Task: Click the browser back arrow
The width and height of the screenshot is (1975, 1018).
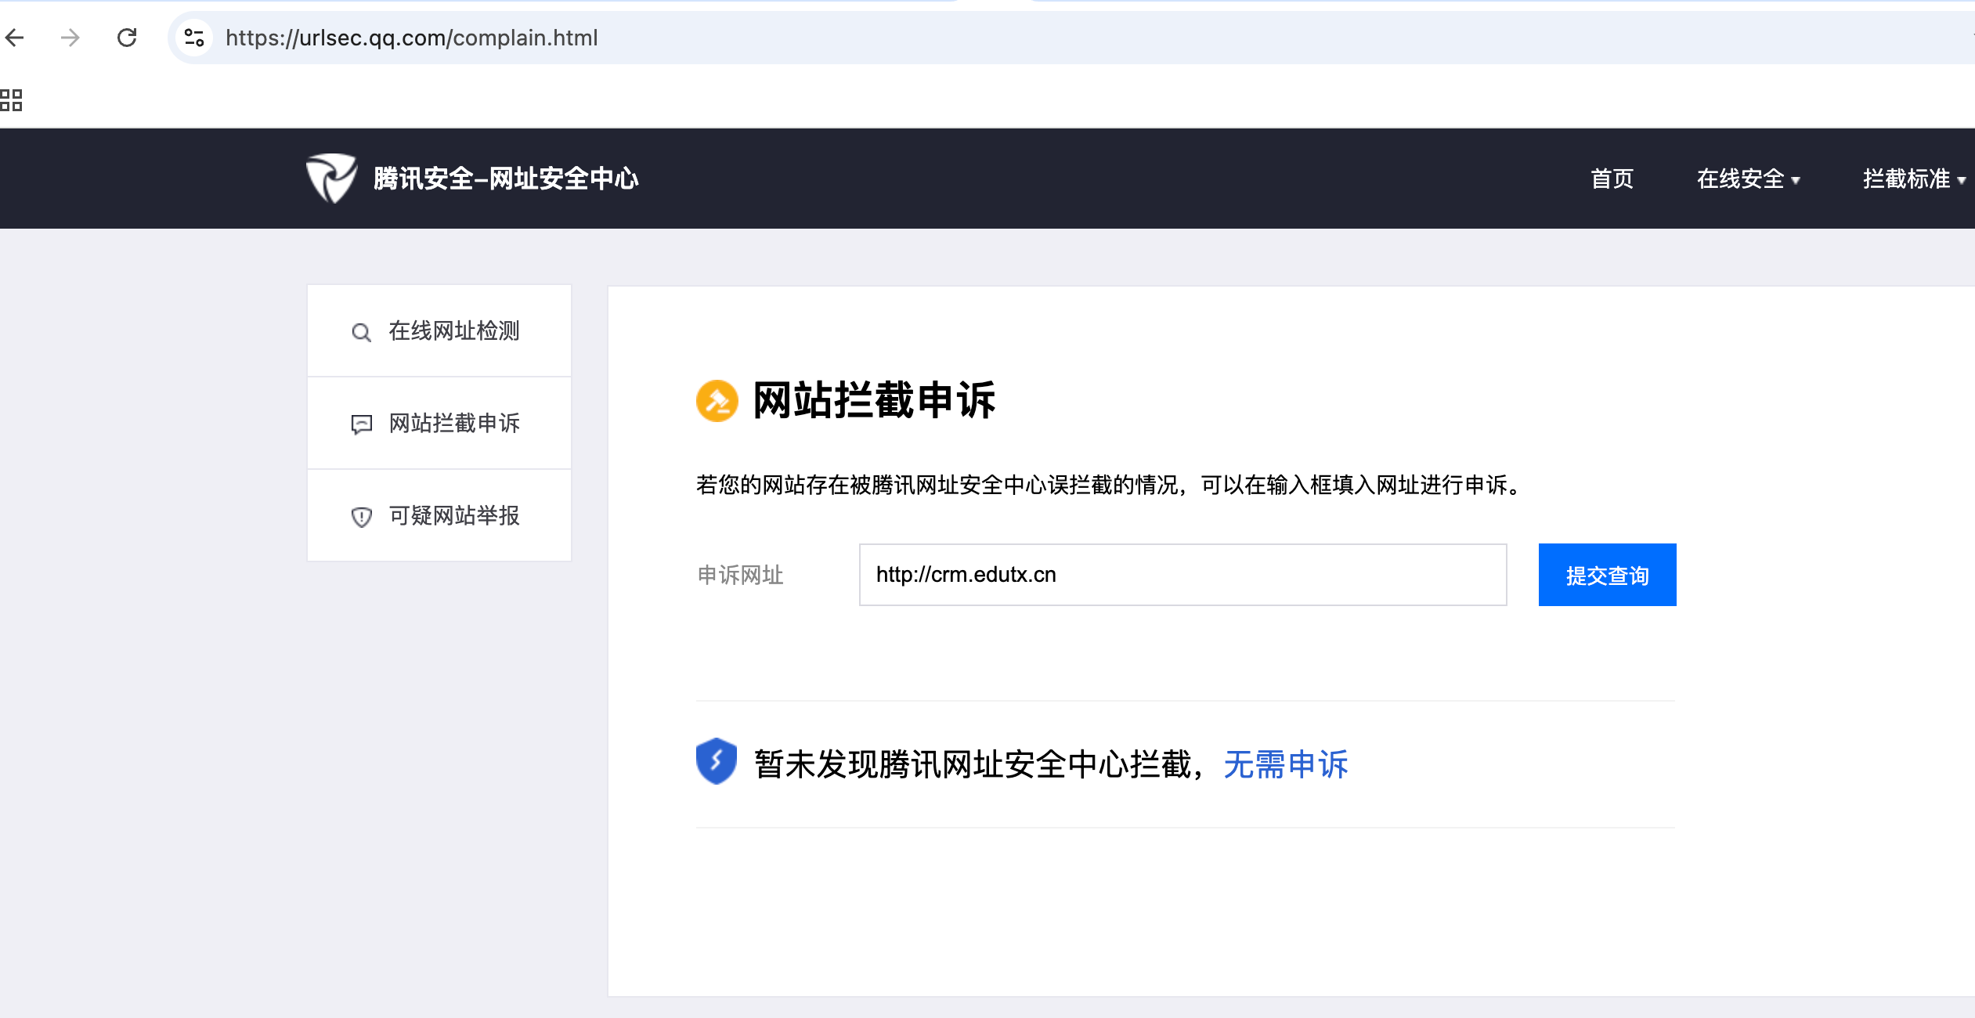Action: click(15, 38)
